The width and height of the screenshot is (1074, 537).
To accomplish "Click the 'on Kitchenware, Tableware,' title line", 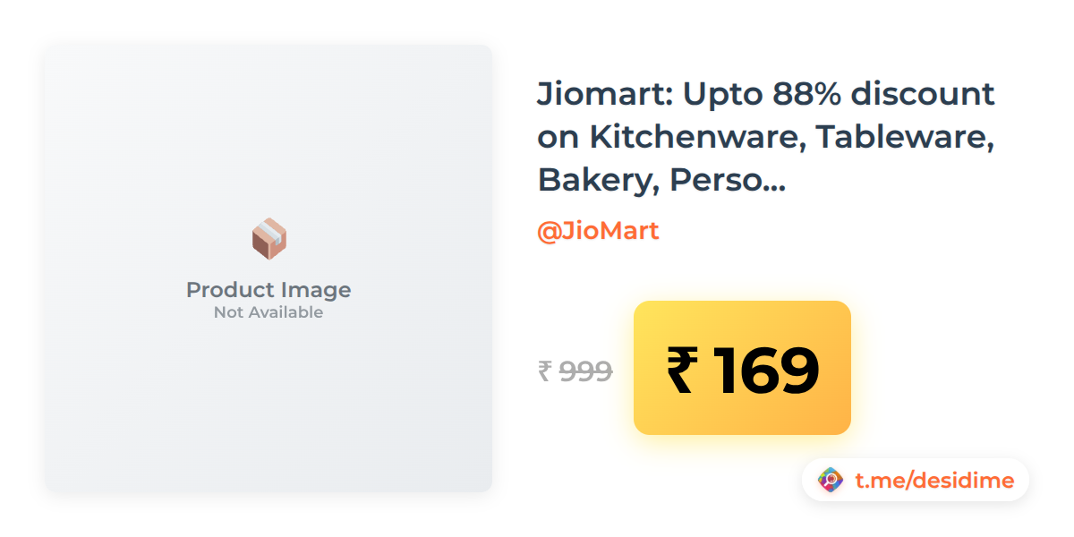I will (767, 137).
